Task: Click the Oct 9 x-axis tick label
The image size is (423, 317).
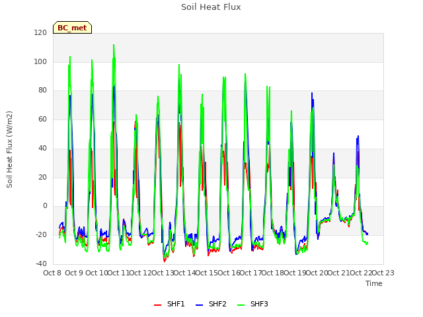Action: 74,273
